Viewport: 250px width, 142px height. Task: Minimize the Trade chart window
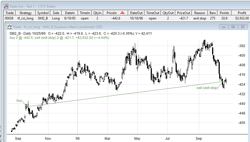(225, 27)
